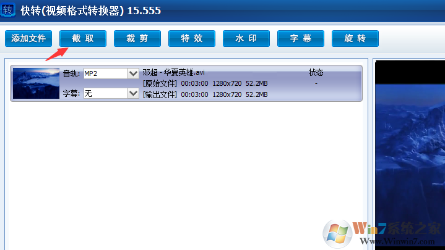Click the [原始文件] info line
This screenshot has width=445, height=250.
205,83
